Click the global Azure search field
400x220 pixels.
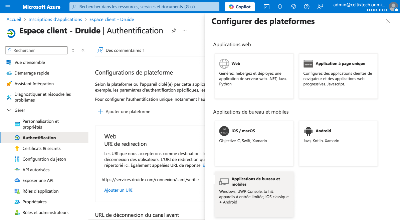tap(144, 7)
